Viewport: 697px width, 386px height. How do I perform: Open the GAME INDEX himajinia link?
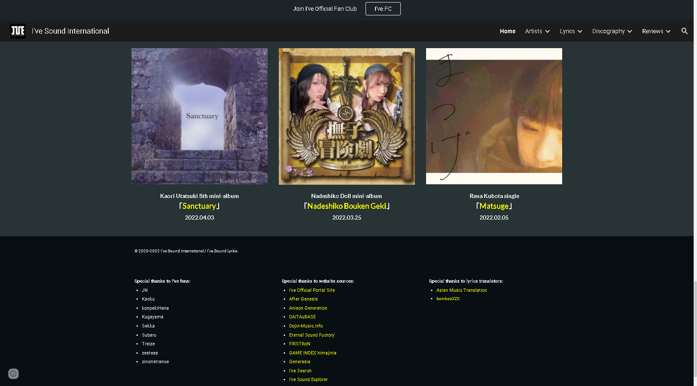(313, 353)
